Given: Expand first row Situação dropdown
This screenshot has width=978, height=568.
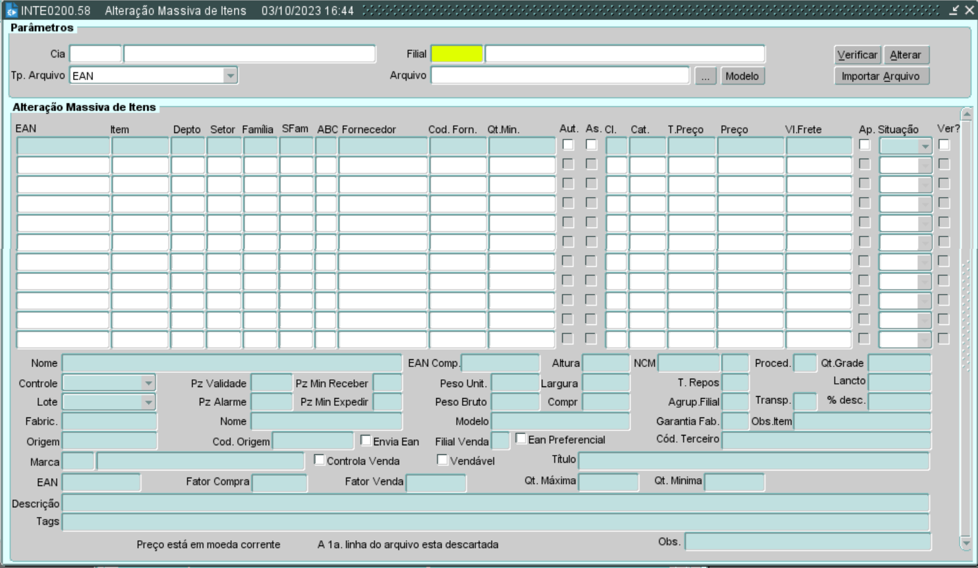Looking at the screenshot, I should (x=925, y=147).
